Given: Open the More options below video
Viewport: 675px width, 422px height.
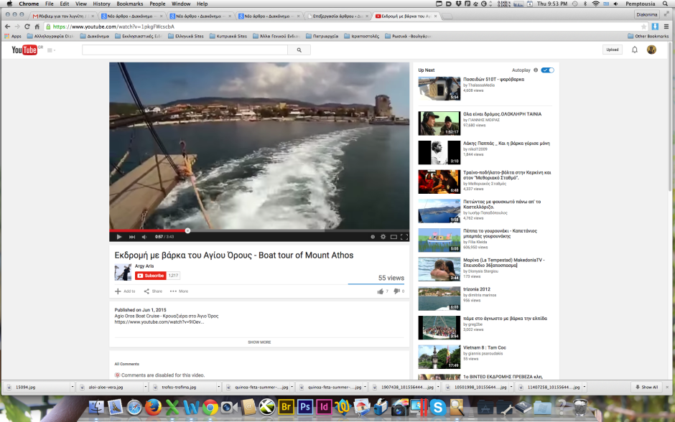Looking at the screenshot, I should pyautogui.click(x=179, y=291).
